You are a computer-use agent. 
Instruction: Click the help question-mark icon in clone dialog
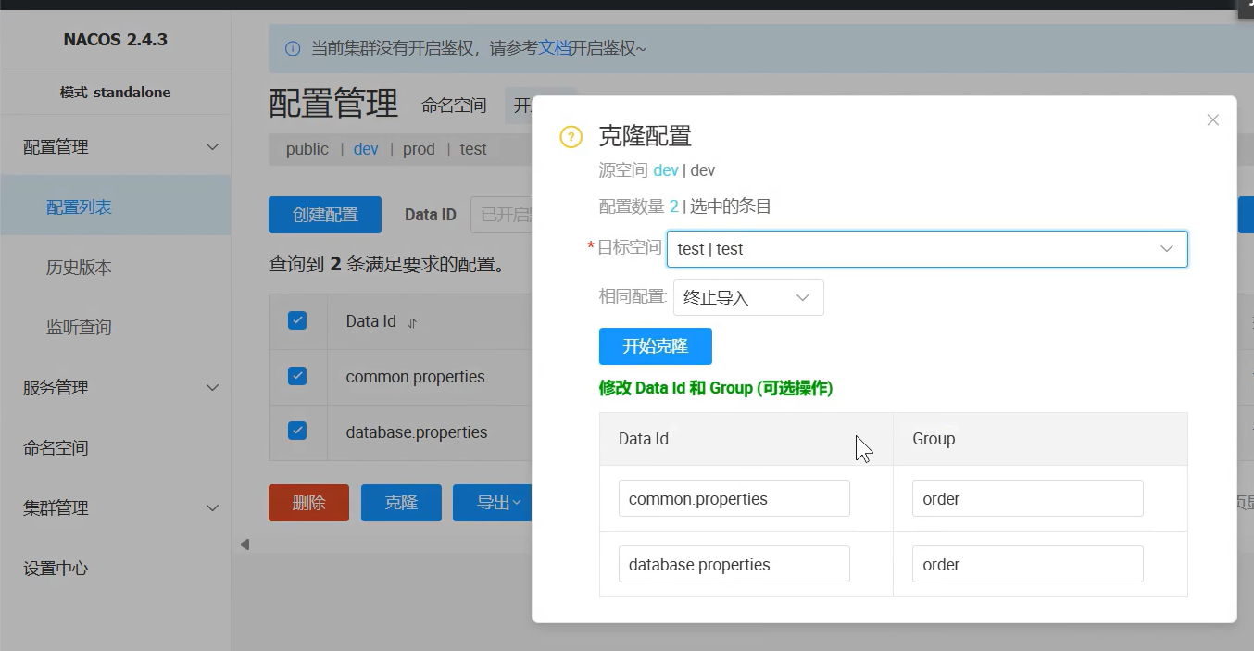click(570, 136)
